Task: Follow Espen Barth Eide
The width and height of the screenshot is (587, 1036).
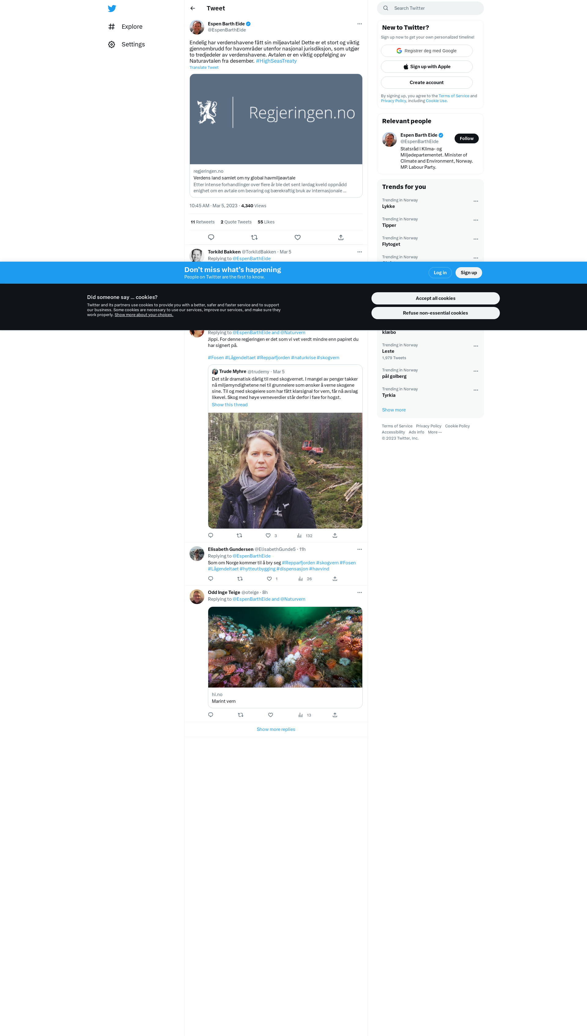Action: pyautogui.click(x=466, y=138)
